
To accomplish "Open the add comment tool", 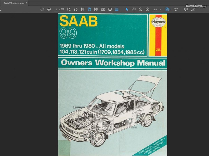I will (x=186, y=9).
